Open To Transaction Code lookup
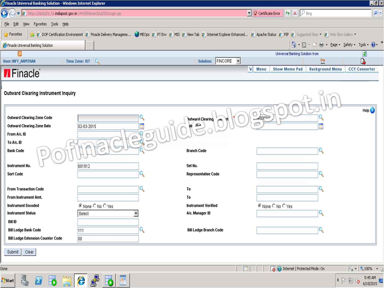 click(x=321, y=189)
